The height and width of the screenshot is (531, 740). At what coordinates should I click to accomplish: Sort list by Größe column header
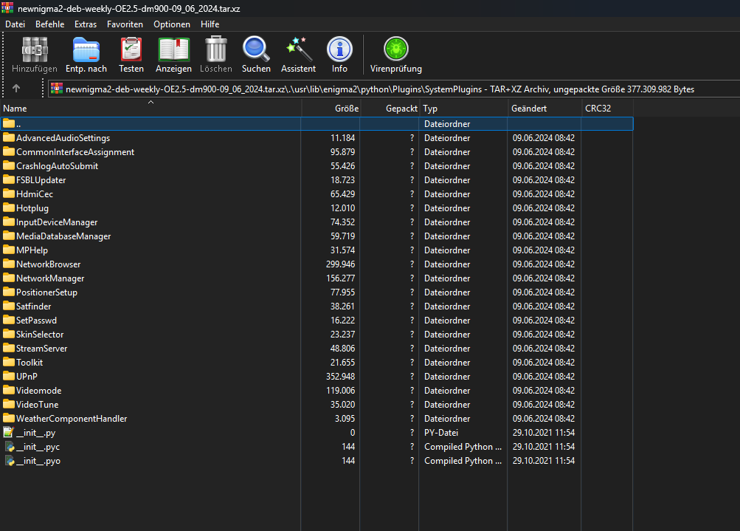[346, 109]
